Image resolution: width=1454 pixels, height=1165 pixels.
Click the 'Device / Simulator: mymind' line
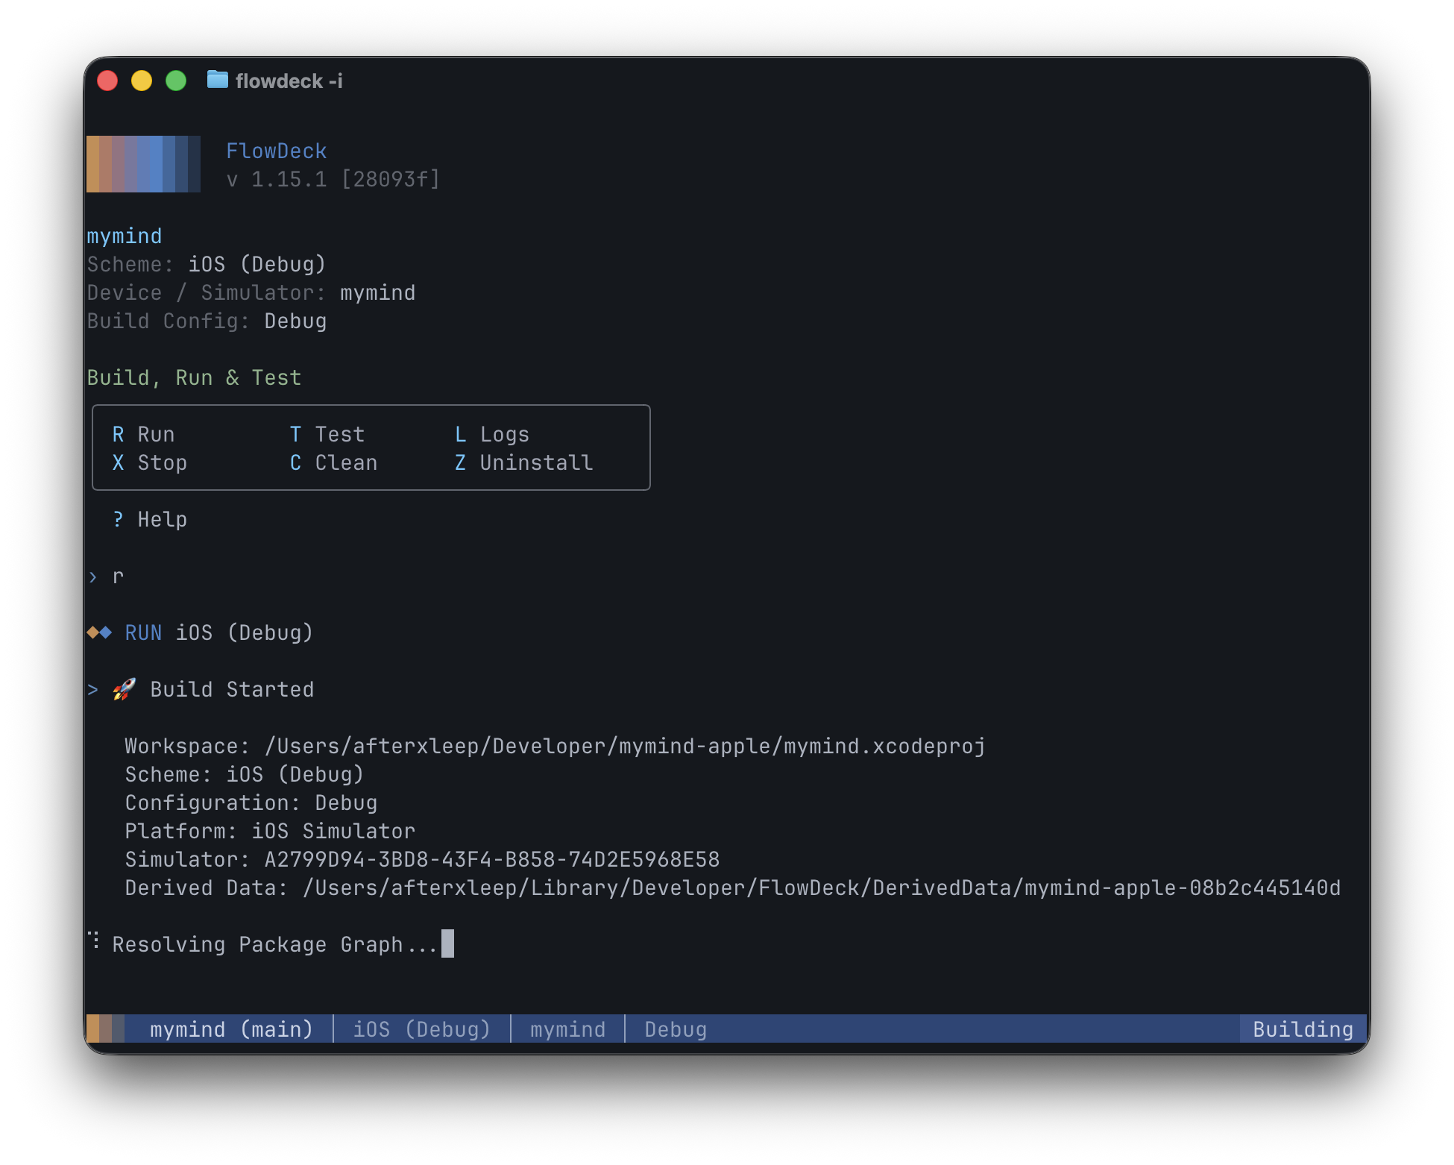click(x=251, y=293)
